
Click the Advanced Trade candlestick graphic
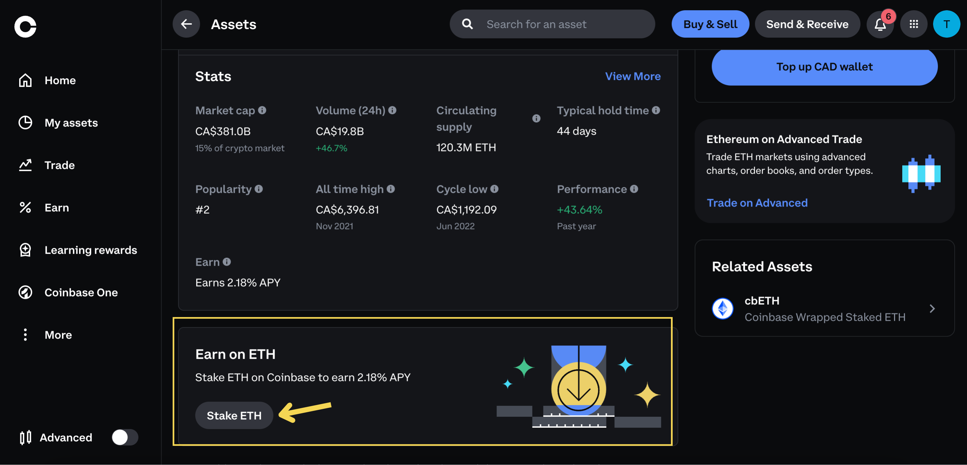[921, 174]
